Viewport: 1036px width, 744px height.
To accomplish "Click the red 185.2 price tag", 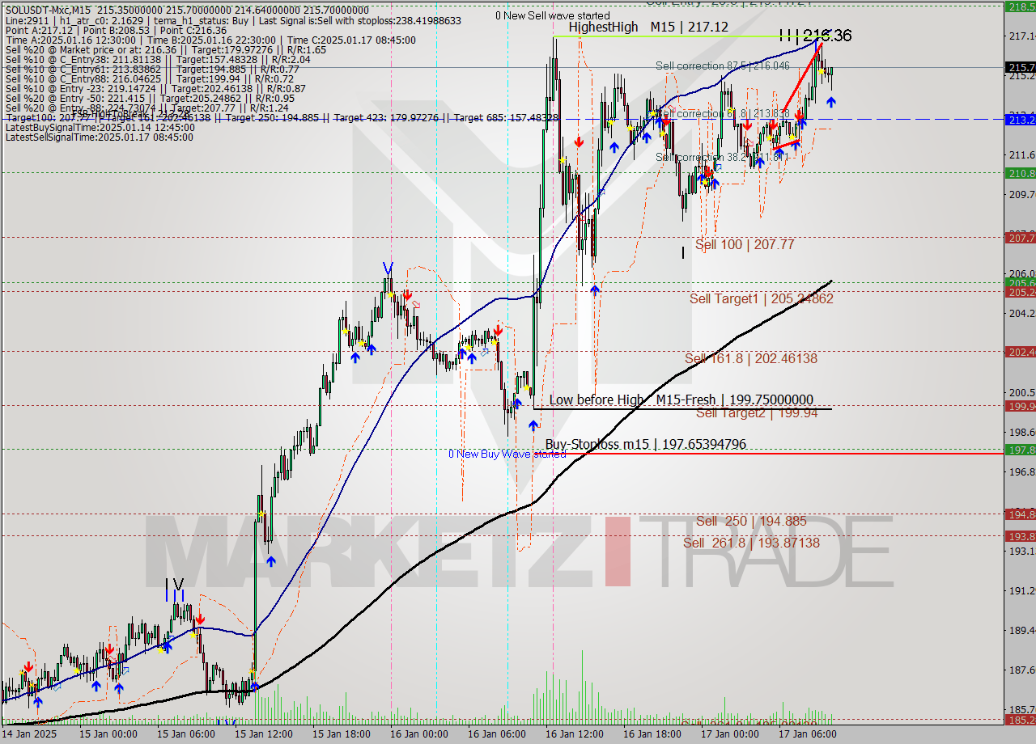I will (1020, 720).
